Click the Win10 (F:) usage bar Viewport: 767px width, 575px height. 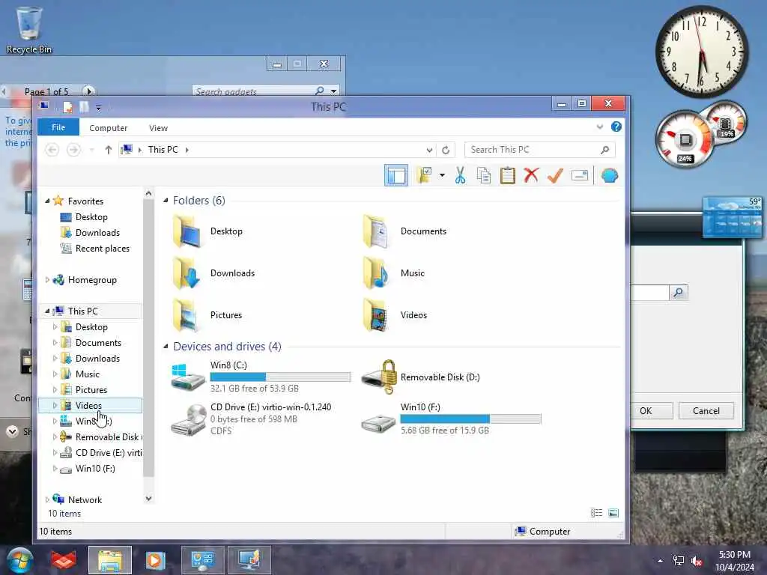[x=470, y=419]
